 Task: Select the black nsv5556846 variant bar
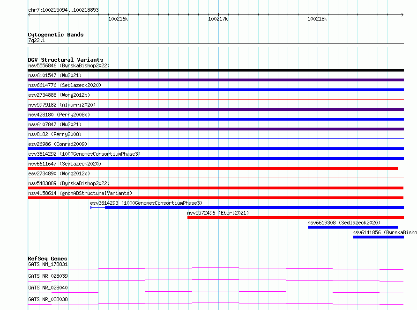point(216,70)
